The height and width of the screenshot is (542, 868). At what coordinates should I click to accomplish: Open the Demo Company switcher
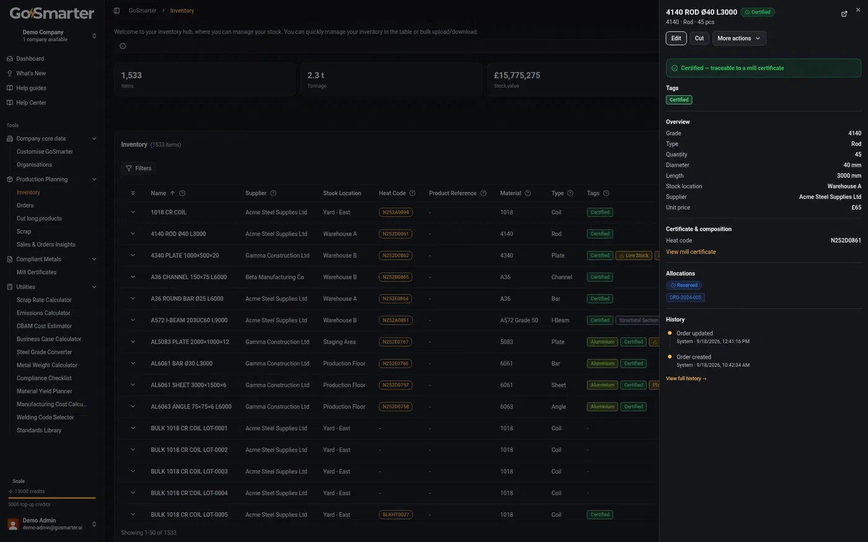point(51,35)
